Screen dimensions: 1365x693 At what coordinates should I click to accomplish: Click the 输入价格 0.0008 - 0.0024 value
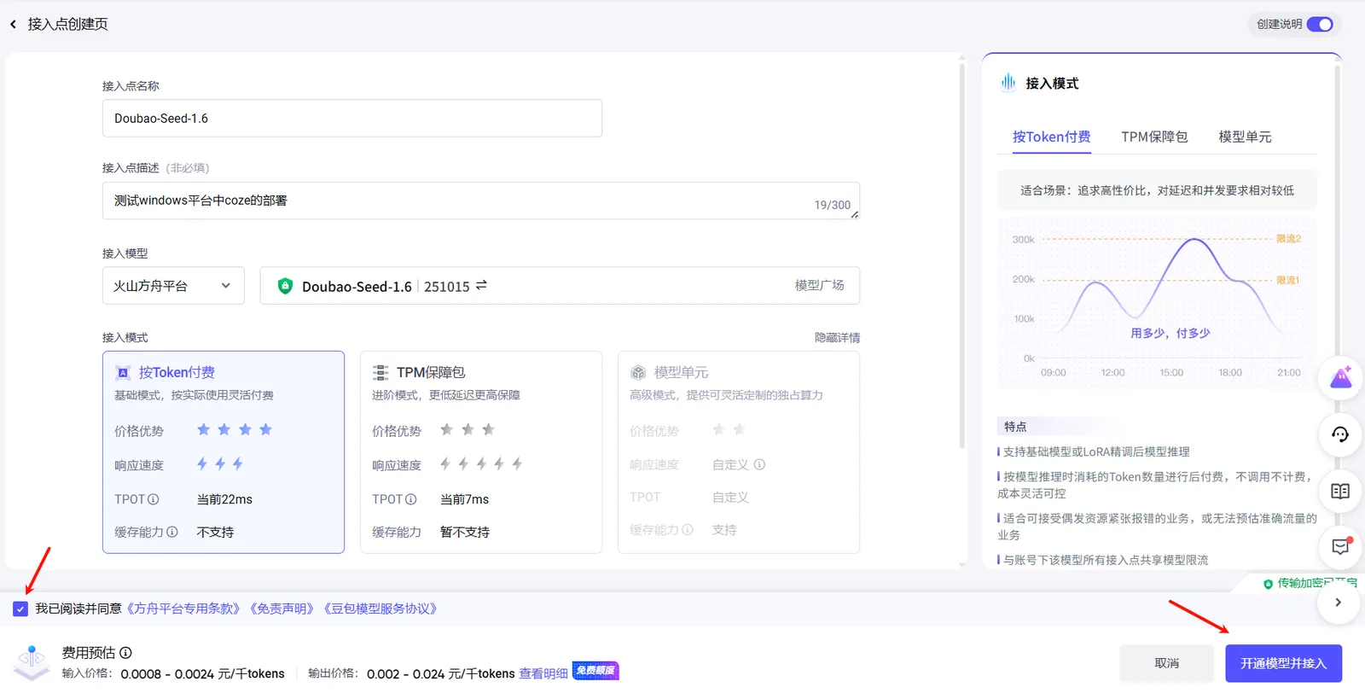(202, 673)
